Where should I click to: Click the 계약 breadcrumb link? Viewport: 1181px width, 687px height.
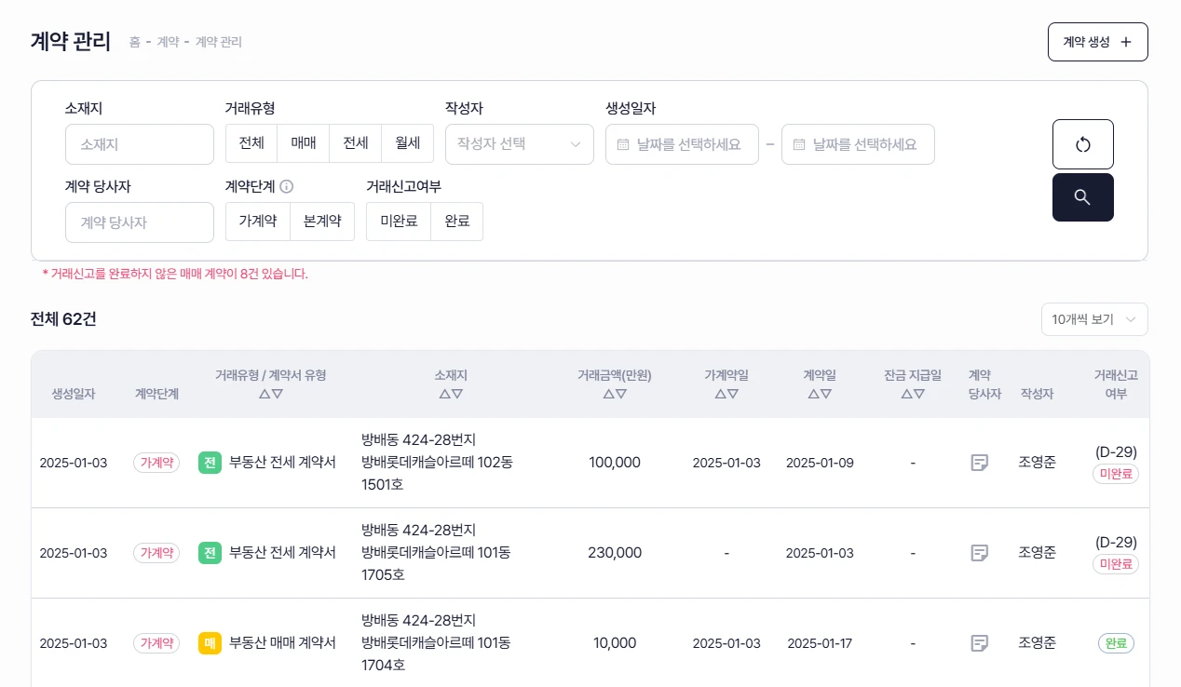coord(168,42)
